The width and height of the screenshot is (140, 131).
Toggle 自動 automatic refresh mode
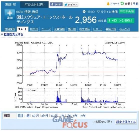point(125,4)
